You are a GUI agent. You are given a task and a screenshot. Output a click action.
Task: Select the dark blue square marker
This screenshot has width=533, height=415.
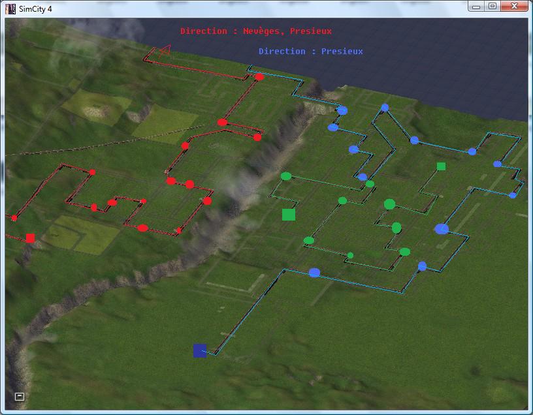tap(200, 351)
